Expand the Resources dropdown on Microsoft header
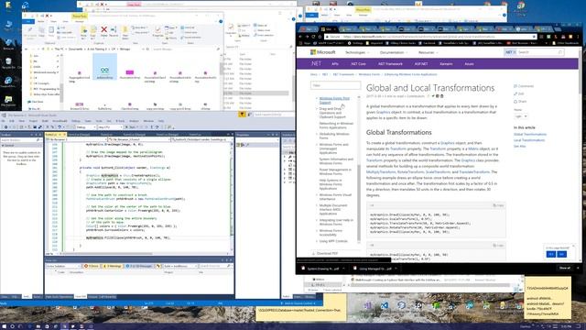The width and height of the screenshot is (586, 330). coord(428,52)
